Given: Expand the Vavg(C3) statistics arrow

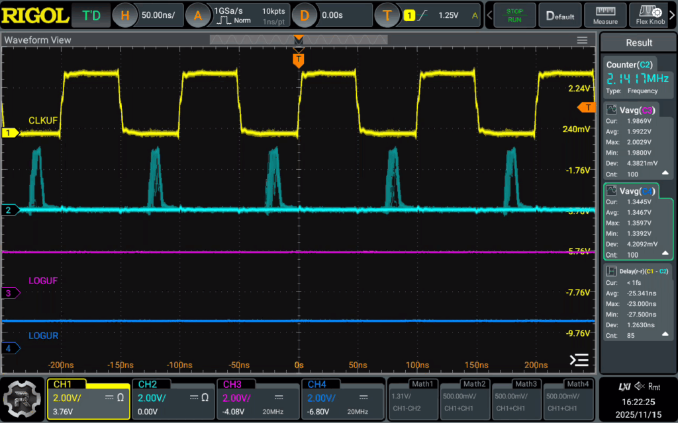Looking at the screenshot, I should pyautogui.click(x=665, y=173).
